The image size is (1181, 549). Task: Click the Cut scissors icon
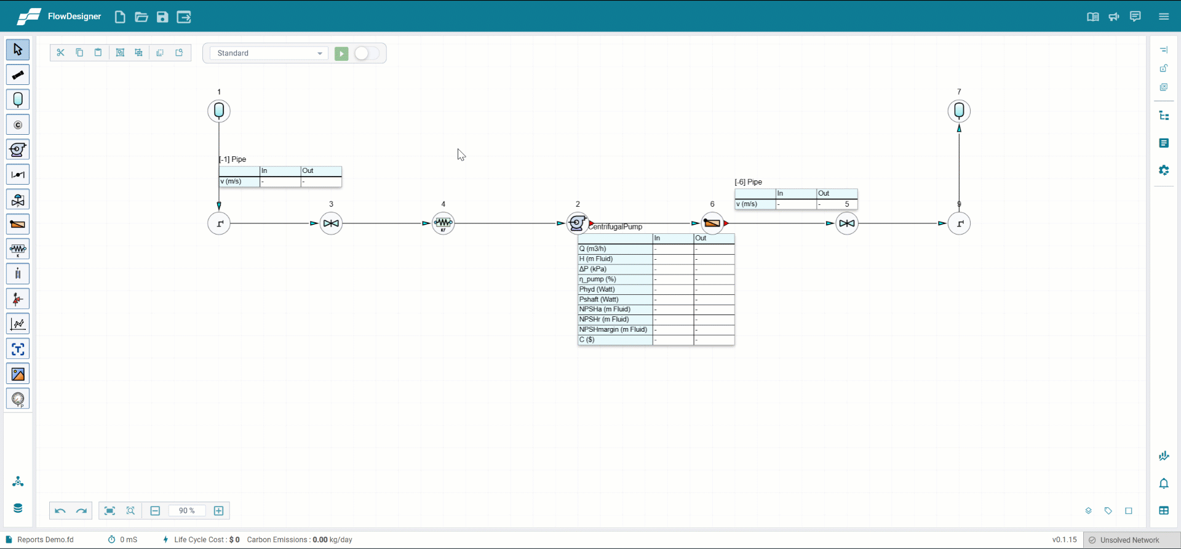pyautogui.click(x=60, y=53)
